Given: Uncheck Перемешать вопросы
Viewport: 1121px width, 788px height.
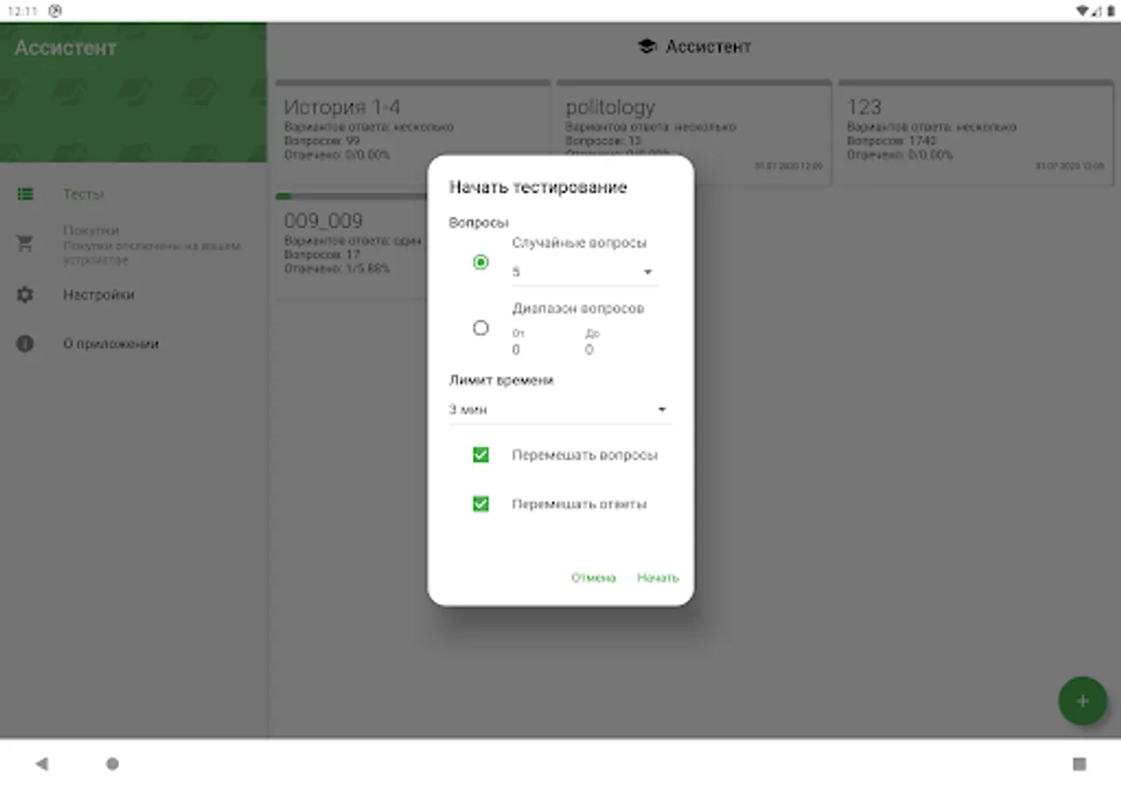Looking at the screenshot, I should tap(480, 455).
